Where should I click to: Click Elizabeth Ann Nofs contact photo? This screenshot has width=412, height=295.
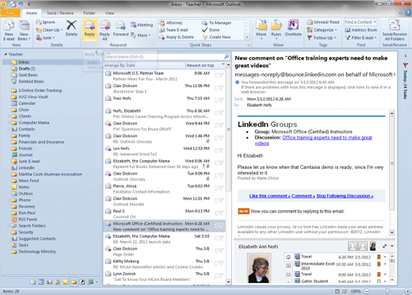tap(259, 268)
